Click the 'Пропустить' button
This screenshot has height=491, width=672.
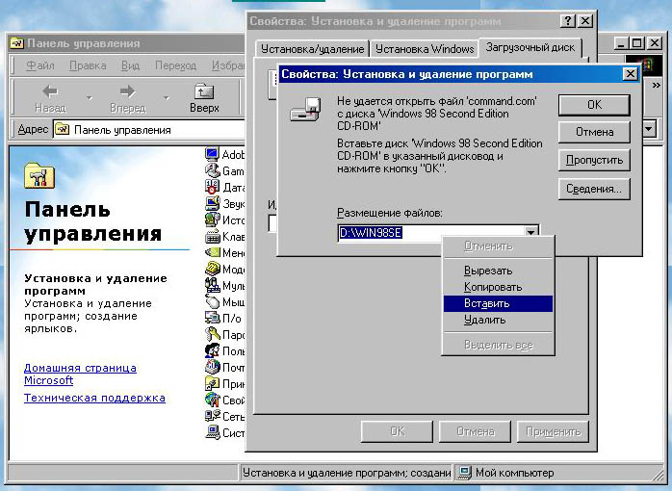pyautogui.click(x=594, y=160)
